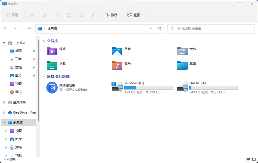Screen dimensions: 258x163
Task: Open the 排序 sort dropdown menu
Action: pos(112,15)
